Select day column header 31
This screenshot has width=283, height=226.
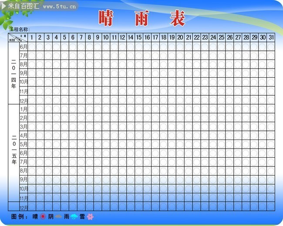(x=271, y=37)
